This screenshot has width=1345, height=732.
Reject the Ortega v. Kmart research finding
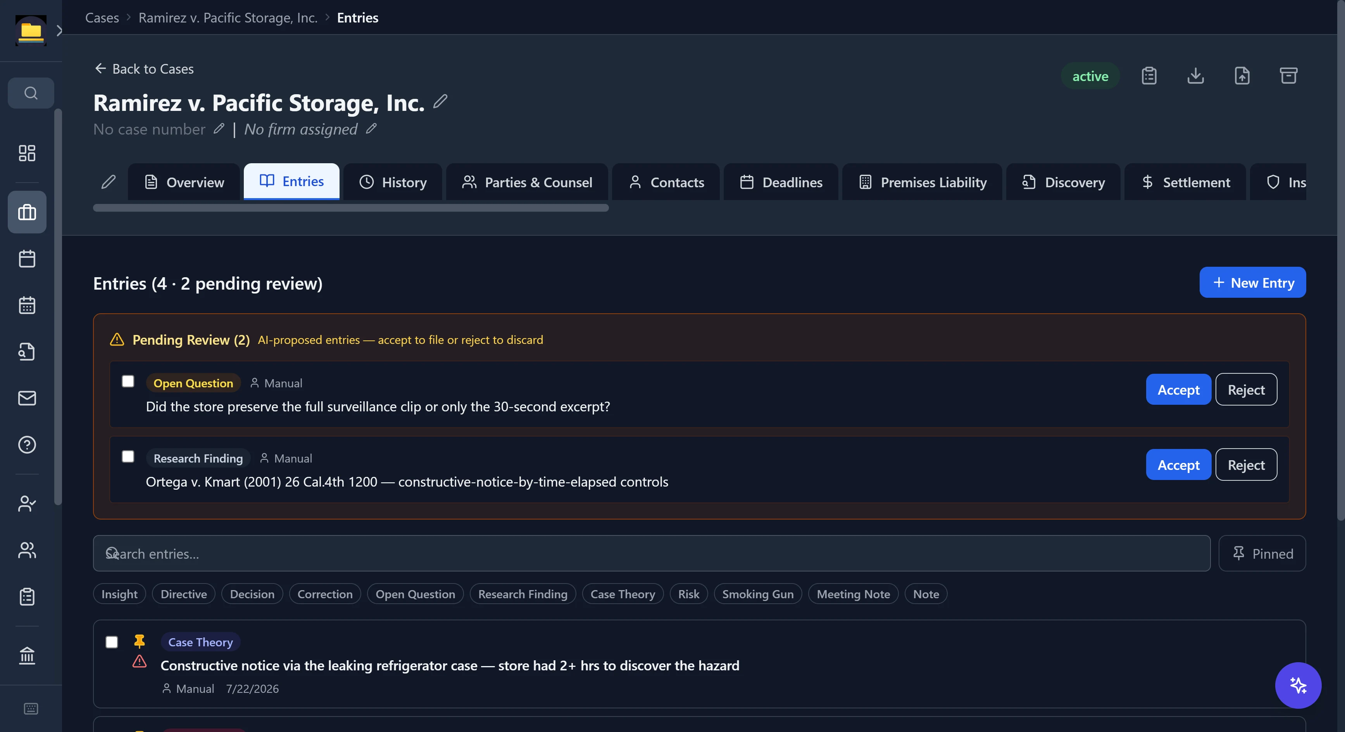[x=1246, y=465]
